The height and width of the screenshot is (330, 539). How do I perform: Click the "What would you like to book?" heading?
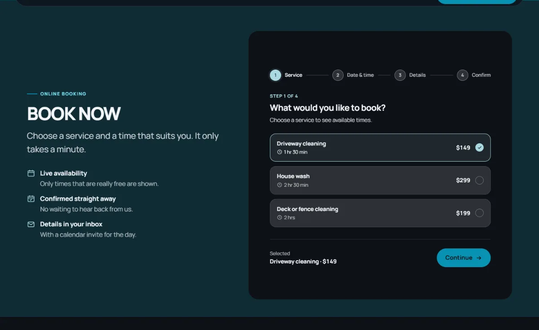point(327,108)
